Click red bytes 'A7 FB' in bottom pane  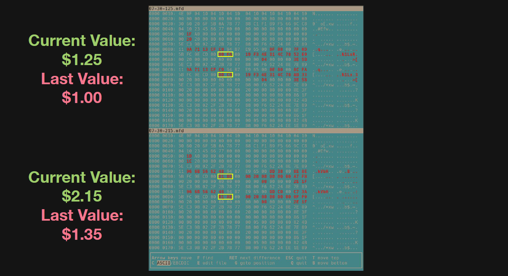tap(300, 176)
